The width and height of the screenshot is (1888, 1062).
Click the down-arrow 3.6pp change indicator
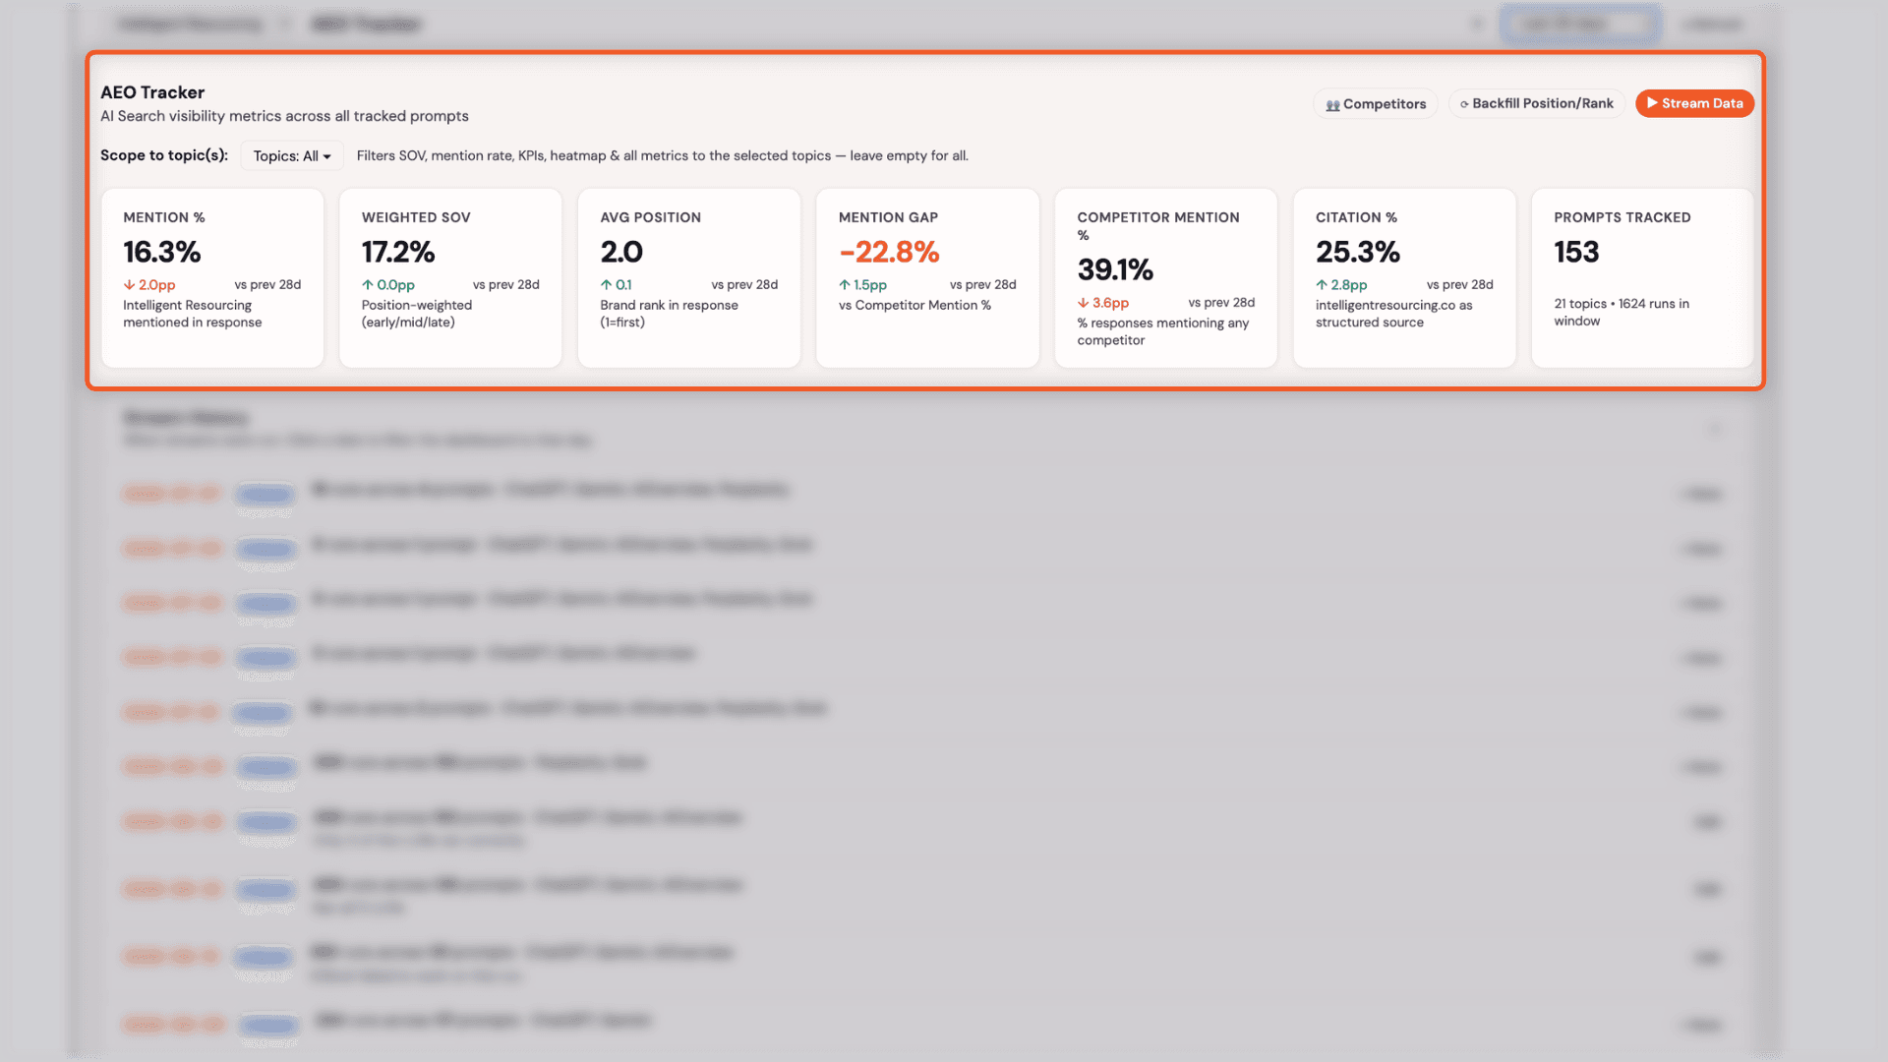tap(1103, 303)
